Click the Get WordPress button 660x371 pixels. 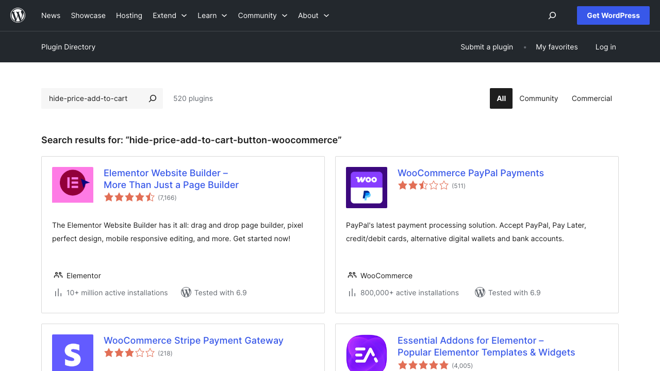(x=613, y=15)
